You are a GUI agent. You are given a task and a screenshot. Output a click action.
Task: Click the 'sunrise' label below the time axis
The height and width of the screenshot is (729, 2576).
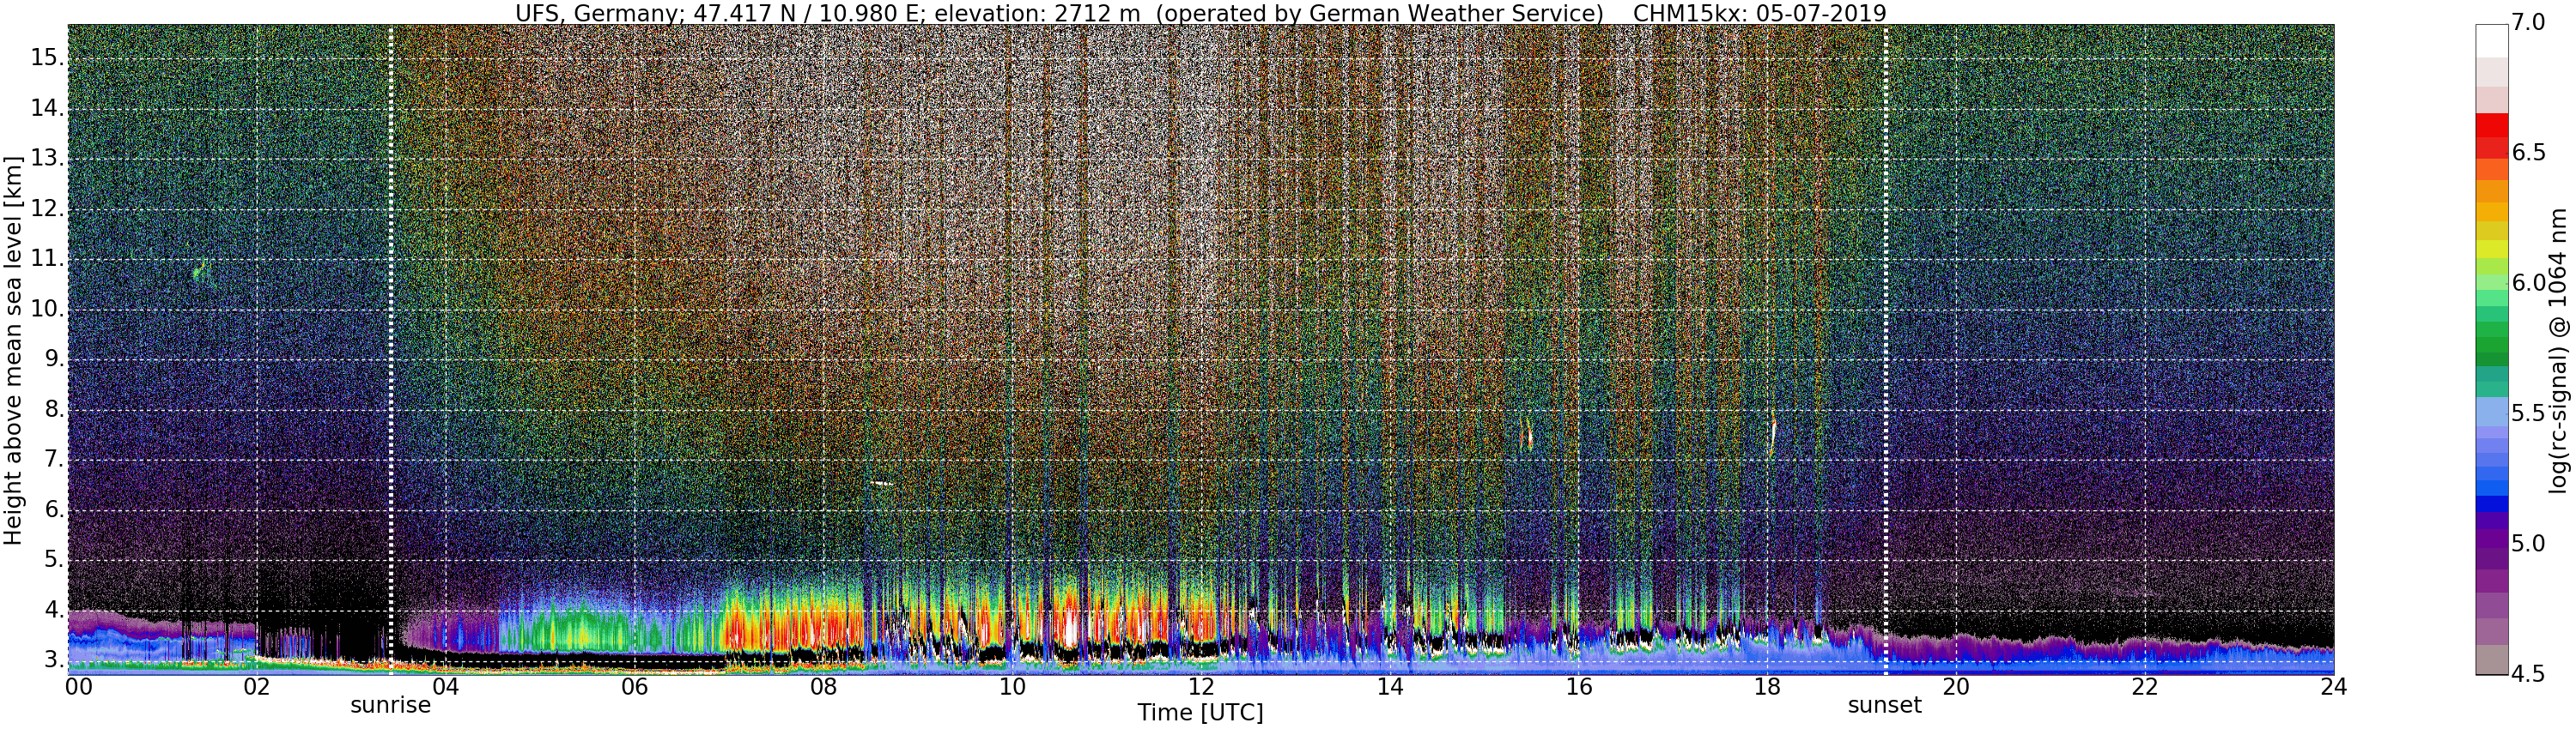(390, 705)
